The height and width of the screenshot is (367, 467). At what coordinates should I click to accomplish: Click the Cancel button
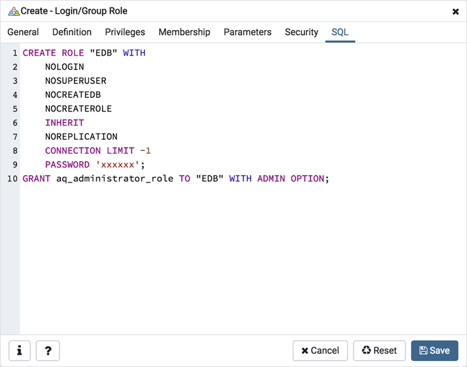pyautogui.click(x=320, y=351)
